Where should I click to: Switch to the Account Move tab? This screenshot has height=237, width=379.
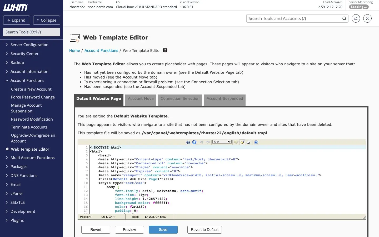point(141,100)
